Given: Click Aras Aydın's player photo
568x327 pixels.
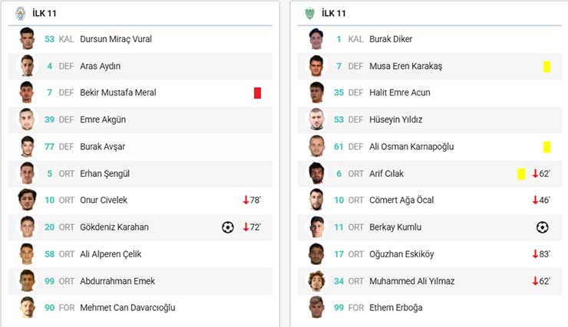Looking at the screenshot, I should coord(28,66).
